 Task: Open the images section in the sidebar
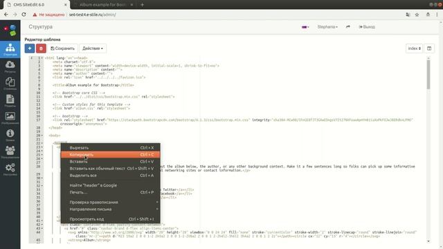point(10,118)
